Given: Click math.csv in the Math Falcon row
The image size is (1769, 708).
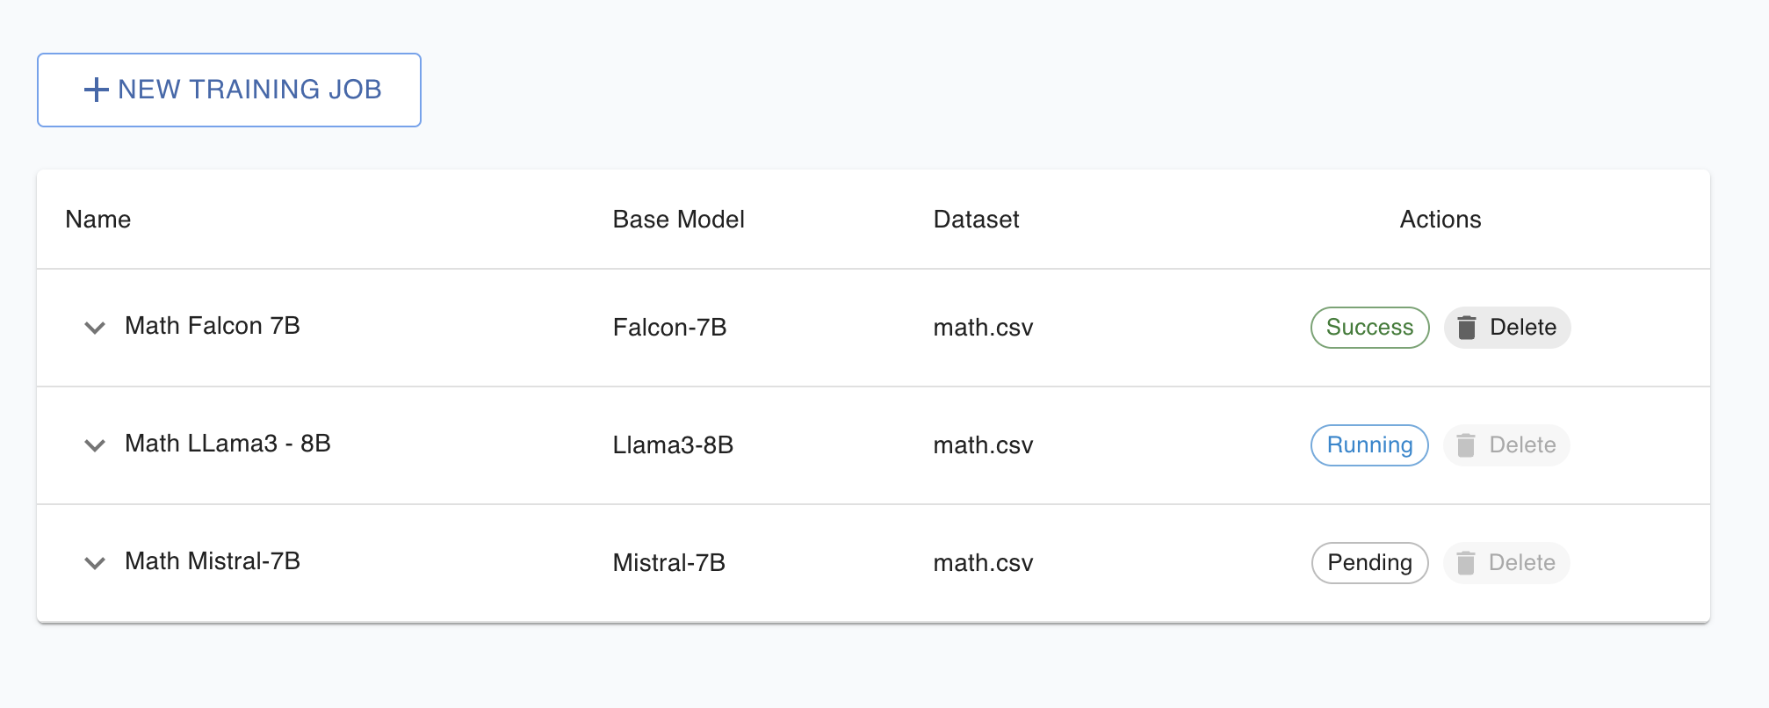Looking at the screenshot, I should [983, 328].
